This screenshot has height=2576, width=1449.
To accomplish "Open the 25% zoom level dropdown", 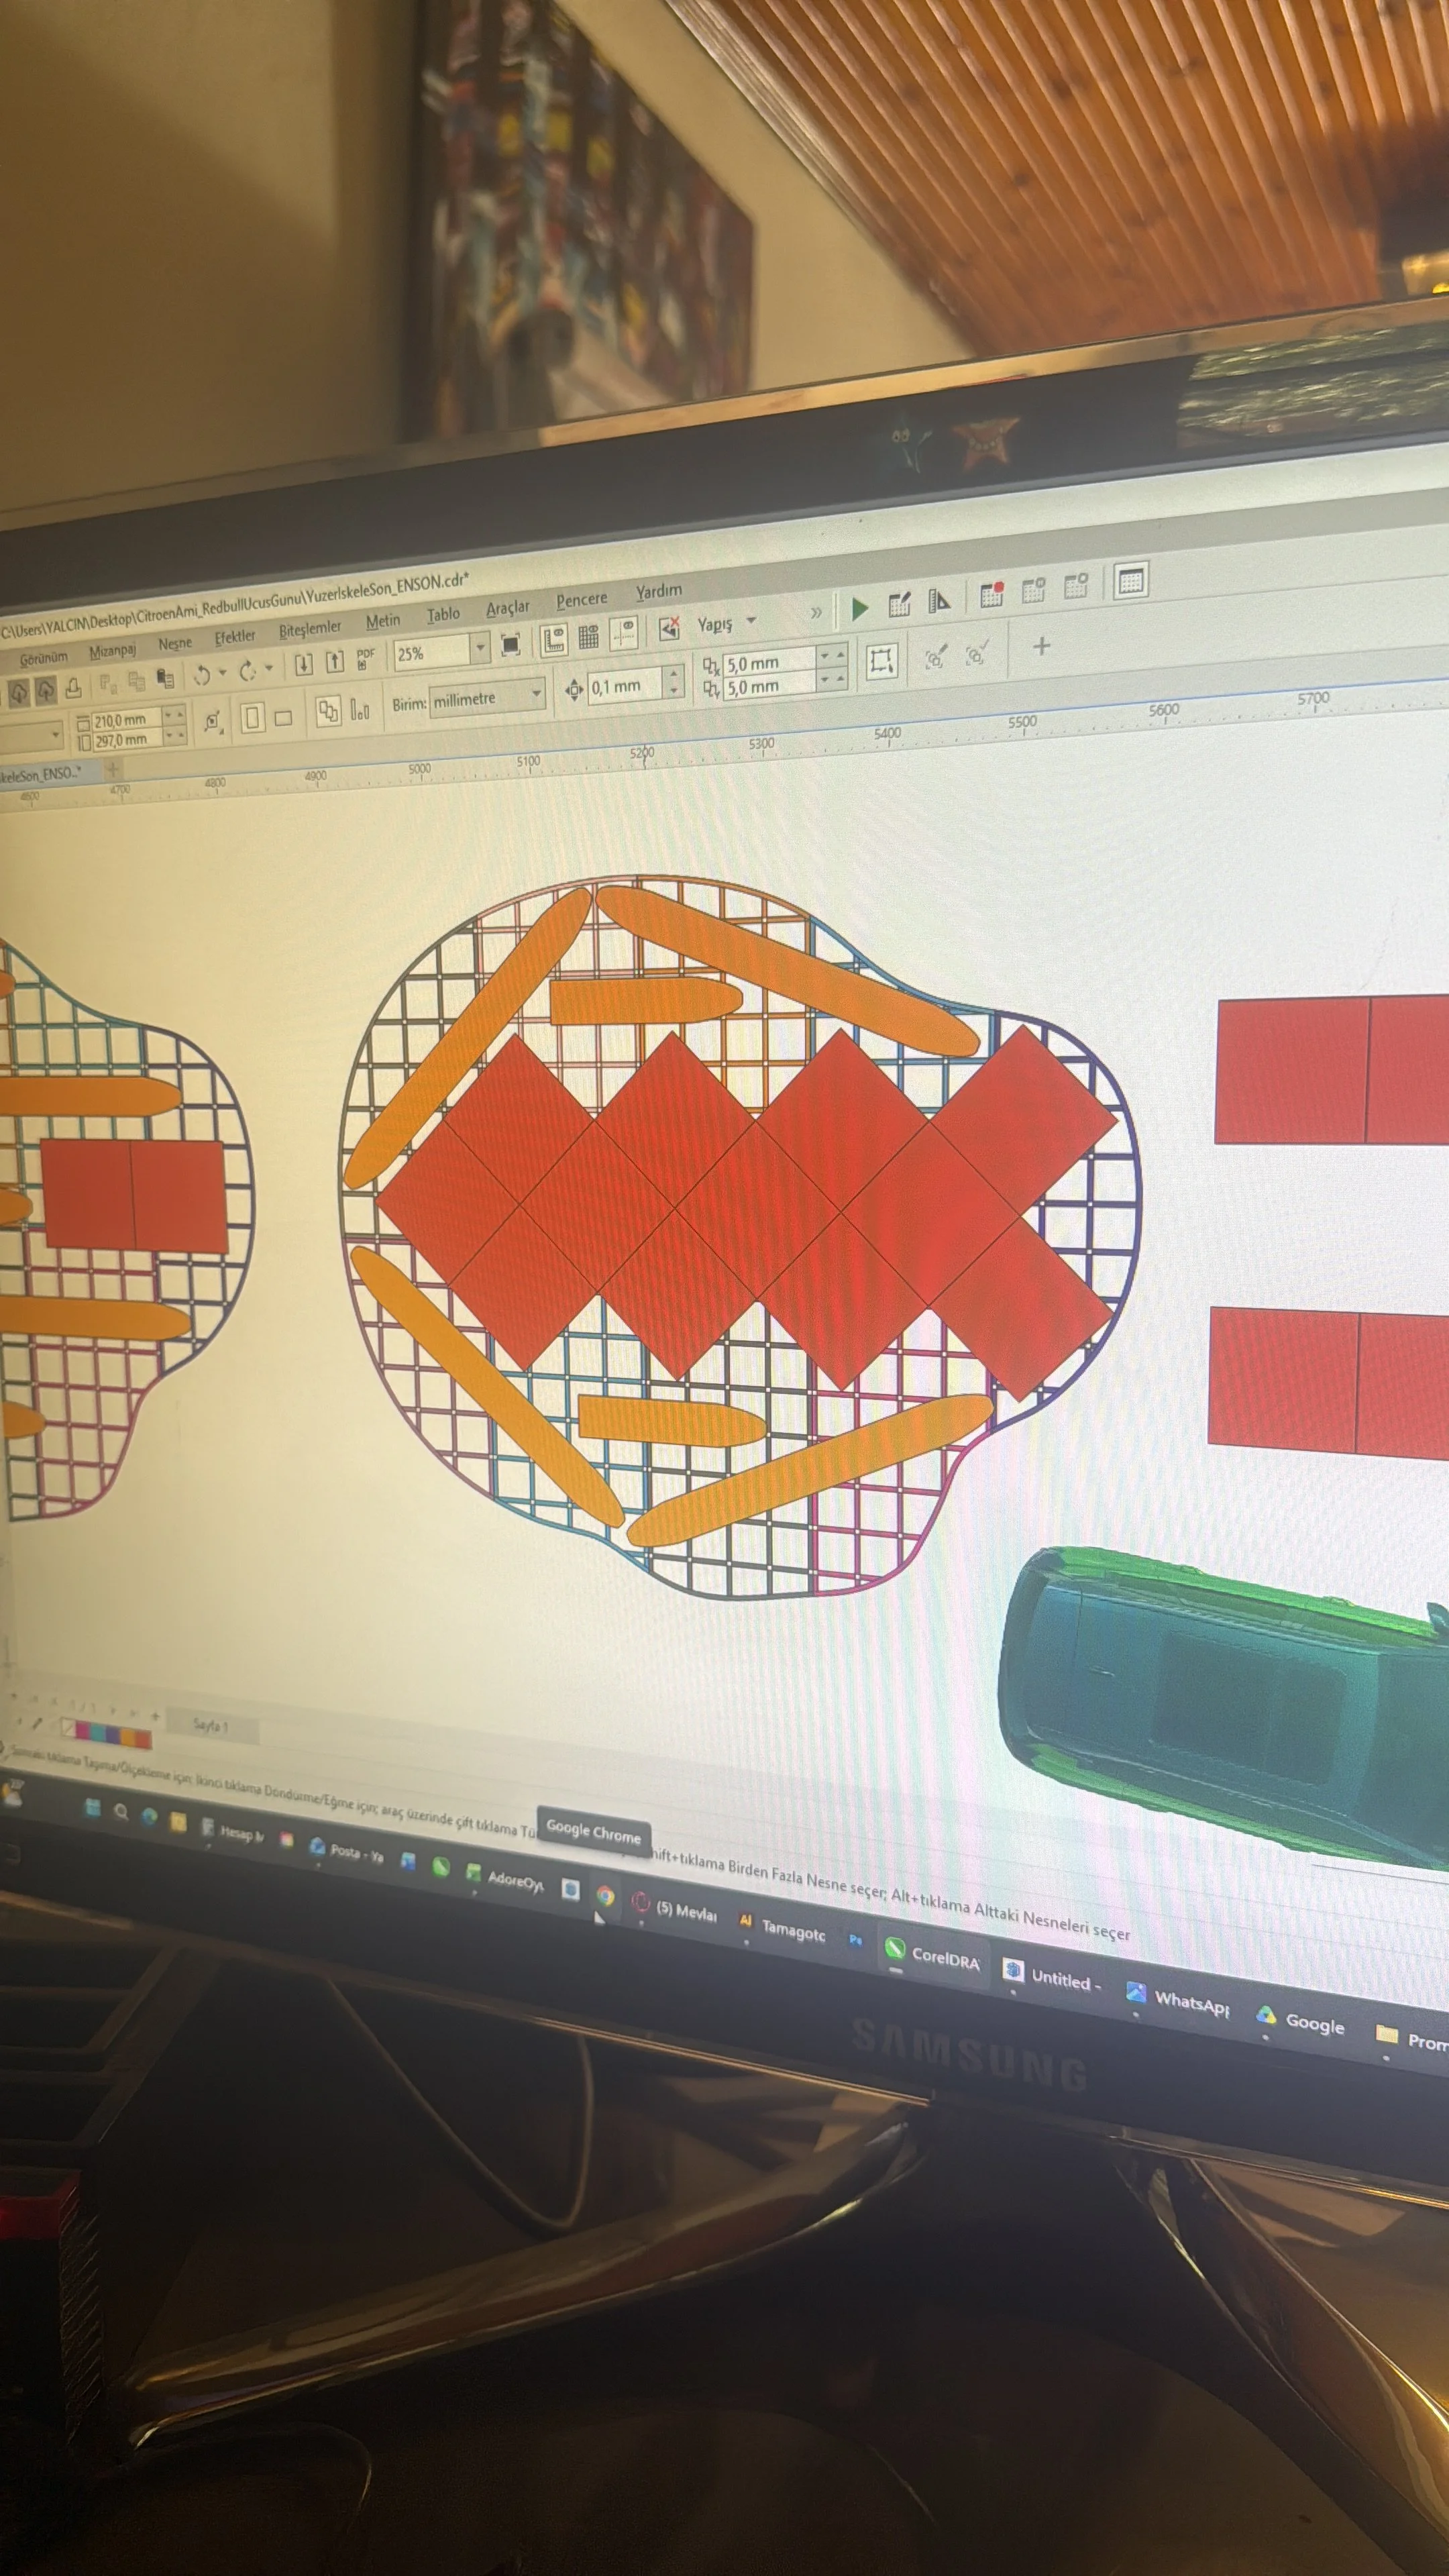I will [481, 647].
